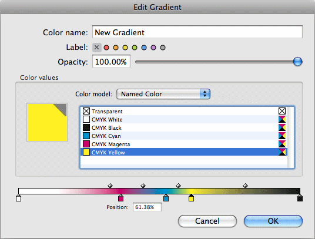Click the Transparent color swatch icon
The height and width of the screenshot is (239, 315).
click(86, 111)
